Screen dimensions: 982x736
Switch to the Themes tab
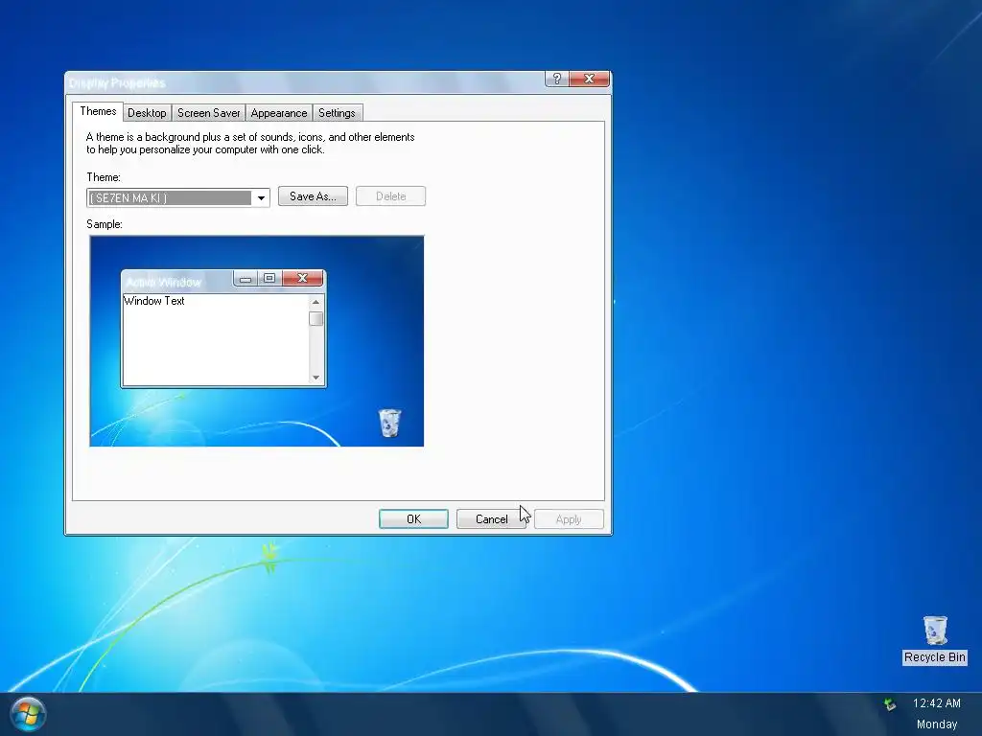click(x=98, y=111)
